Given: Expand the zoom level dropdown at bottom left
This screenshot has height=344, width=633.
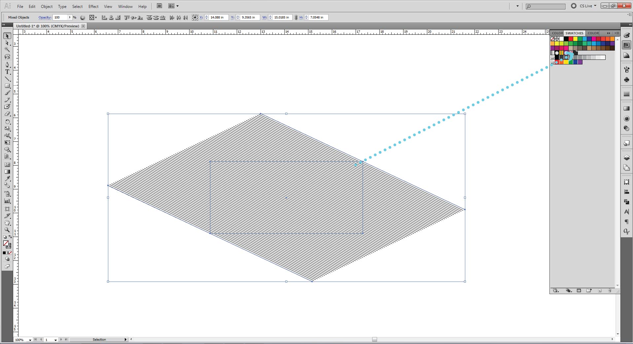Looking at the screenshot, I should click(x=30, y=340).
